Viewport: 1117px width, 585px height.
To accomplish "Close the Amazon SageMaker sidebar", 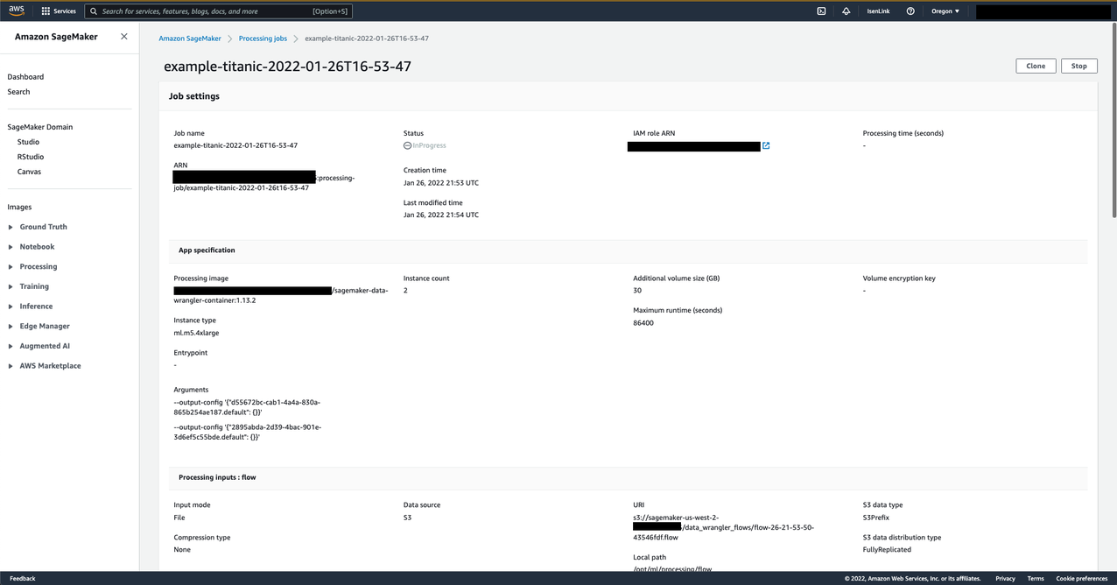I will point(123,37).
